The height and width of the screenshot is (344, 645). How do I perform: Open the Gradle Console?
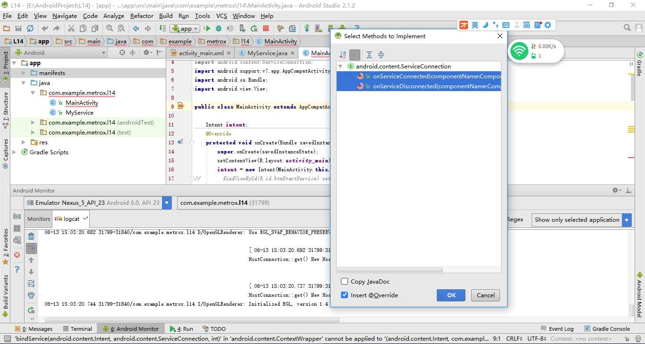tap(607, 329)
